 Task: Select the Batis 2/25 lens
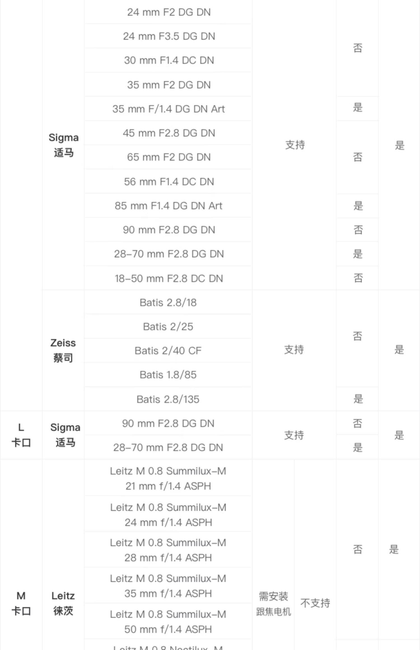(x=168, y=327)
